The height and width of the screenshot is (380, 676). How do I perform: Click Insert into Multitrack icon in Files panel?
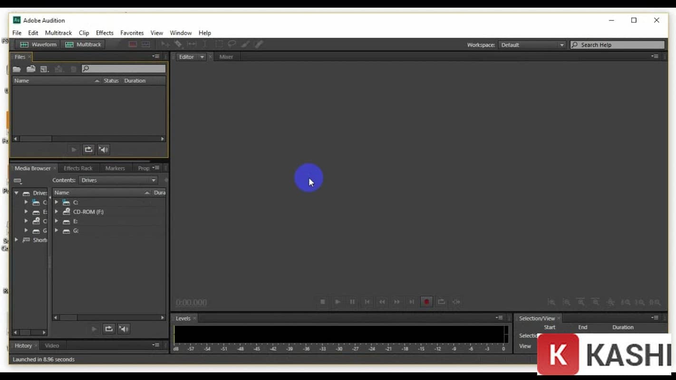pyautogui.click(x=59, y=69)
